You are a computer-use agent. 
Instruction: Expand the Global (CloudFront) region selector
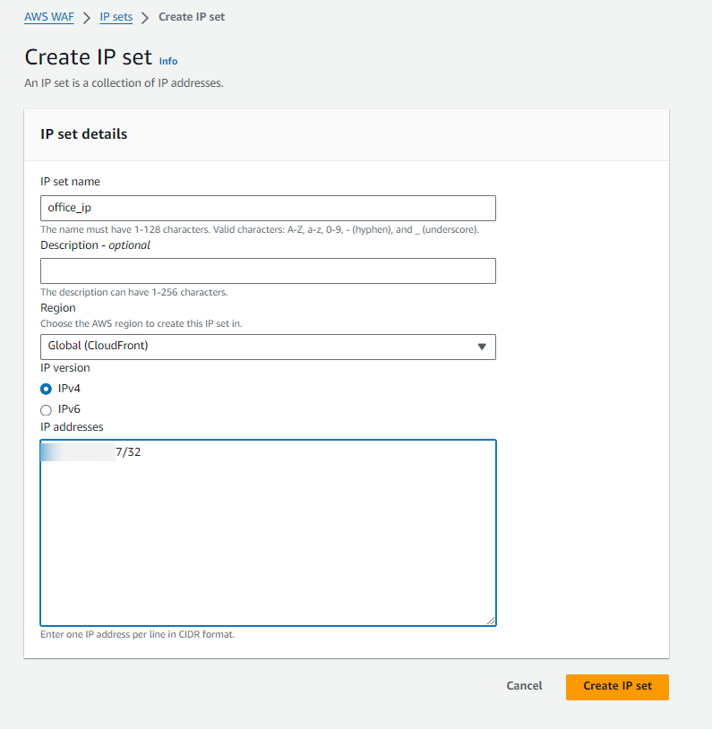pyautogui.click(x=268, y=347)
